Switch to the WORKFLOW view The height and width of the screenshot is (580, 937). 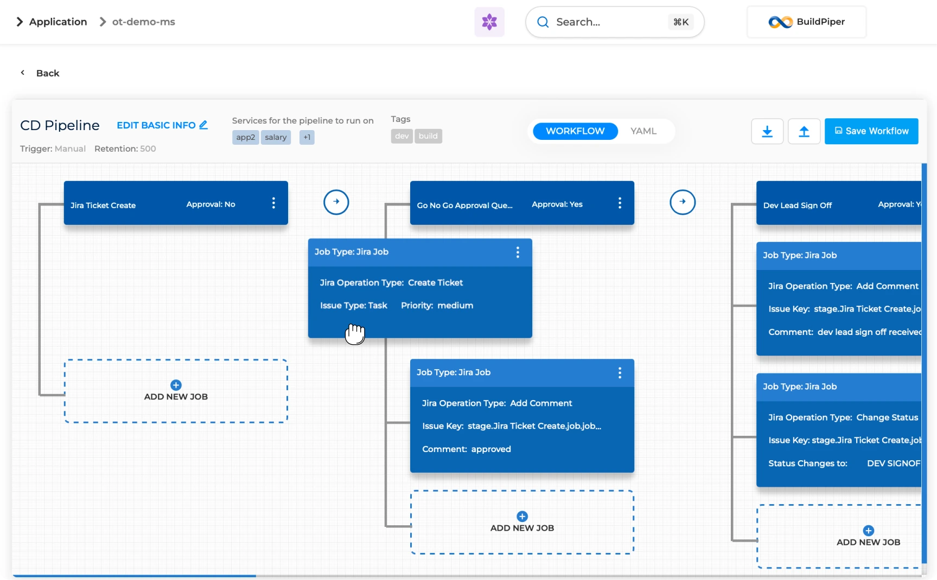575,131
